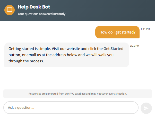
Task: Click "through the process" in the bot reply
Action: pos(26,61)
